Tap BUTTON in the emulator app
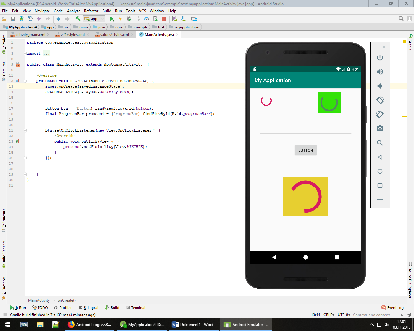This screenshot has height=331, width=414. [x=305, y=150]
